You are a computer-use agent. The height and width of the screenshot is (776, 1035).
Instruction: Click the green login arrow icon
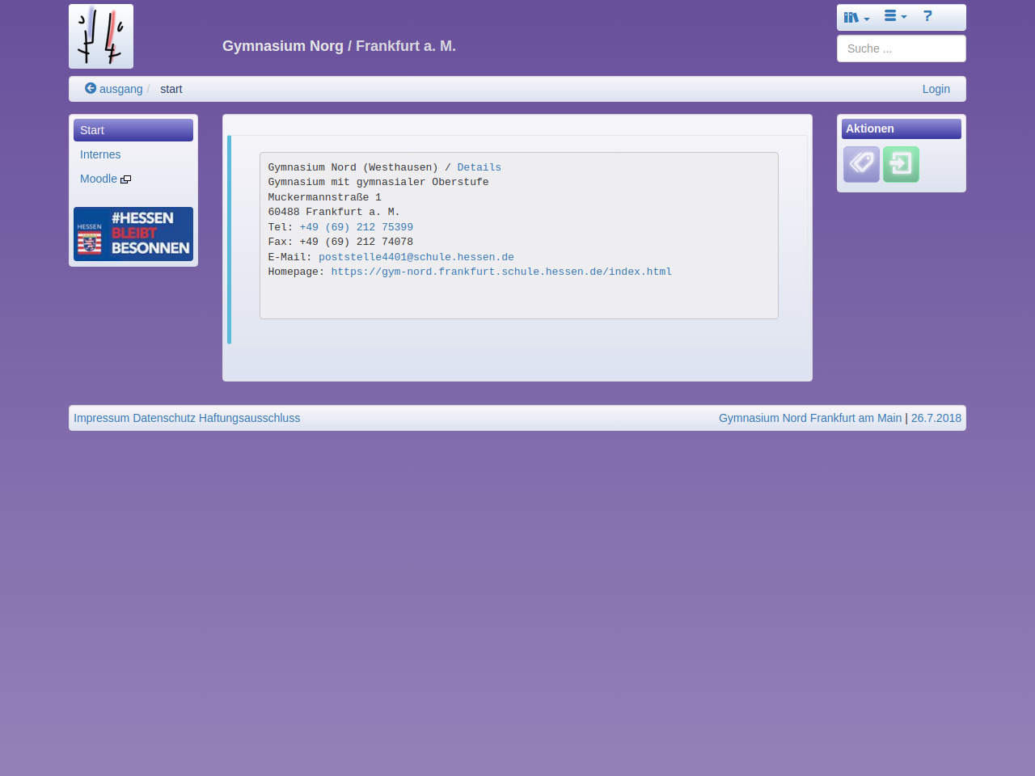point(901,164)
